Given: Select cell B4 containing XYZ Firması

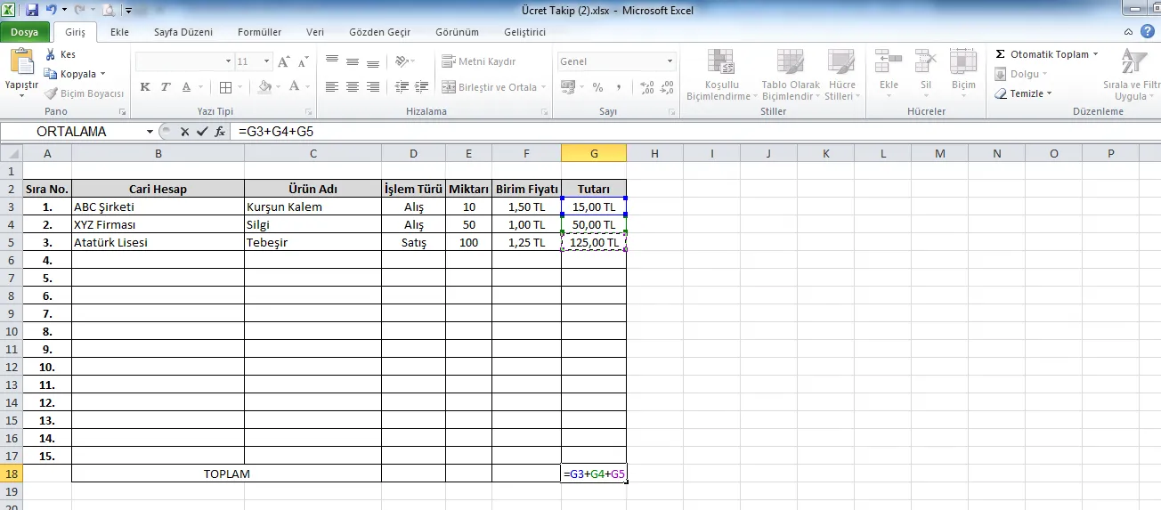Looking at the screenshot, I should pos(158,224).
